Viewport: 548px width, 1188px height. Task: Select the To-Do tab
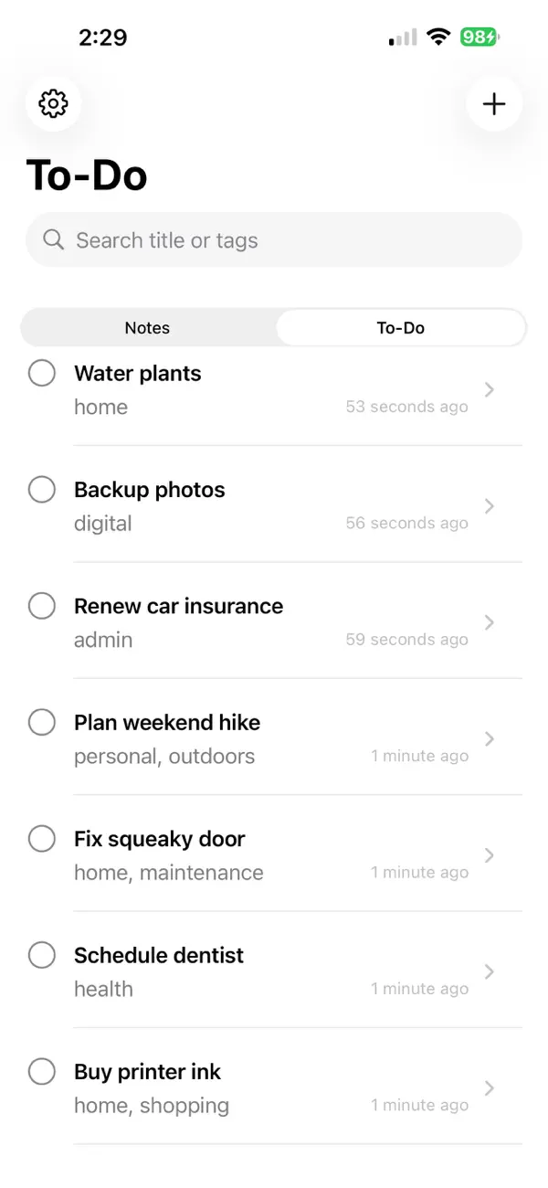[401, 327]
